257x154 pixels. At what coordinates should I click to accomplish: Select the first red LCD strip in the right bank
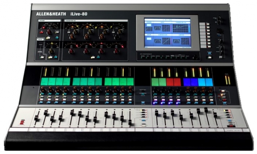(x=170, y=82)
